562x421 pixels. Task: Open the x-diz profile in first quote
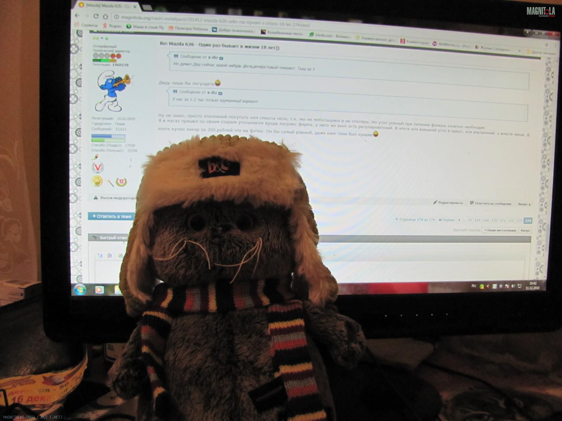pos(213,57)
